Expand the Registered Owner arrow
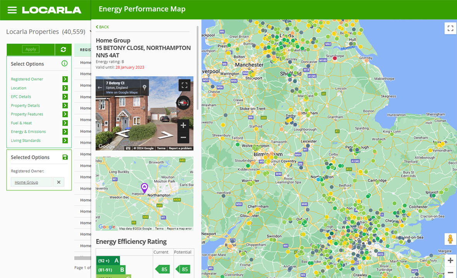The image size is (457, 278). (x=65, y=79)
